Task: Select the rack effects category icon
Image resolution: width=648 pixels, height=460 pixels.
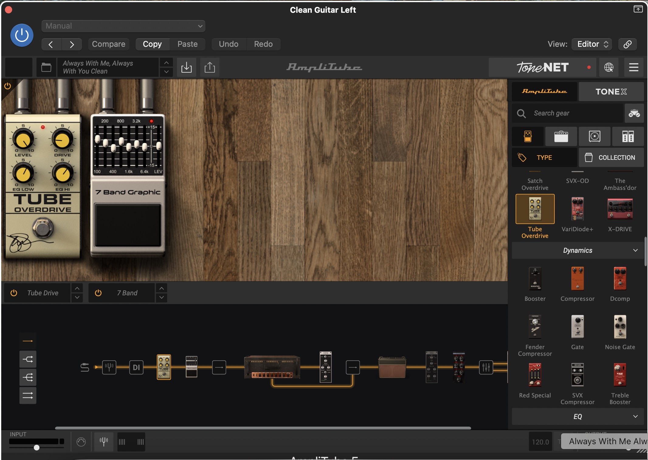Action: click(x=628, y=136)
